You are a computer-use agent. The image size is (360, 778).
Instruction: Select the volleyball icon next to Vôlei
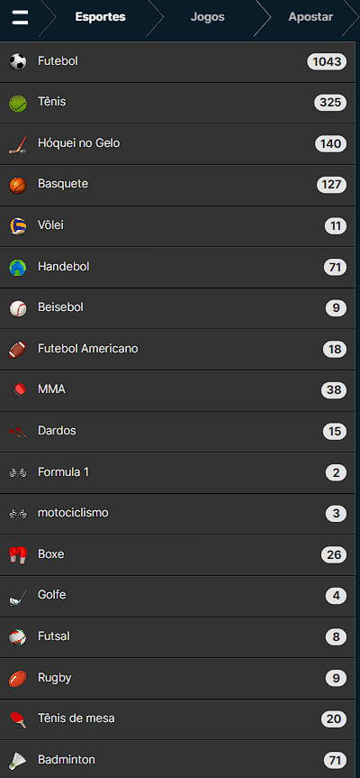click(18, 226)
